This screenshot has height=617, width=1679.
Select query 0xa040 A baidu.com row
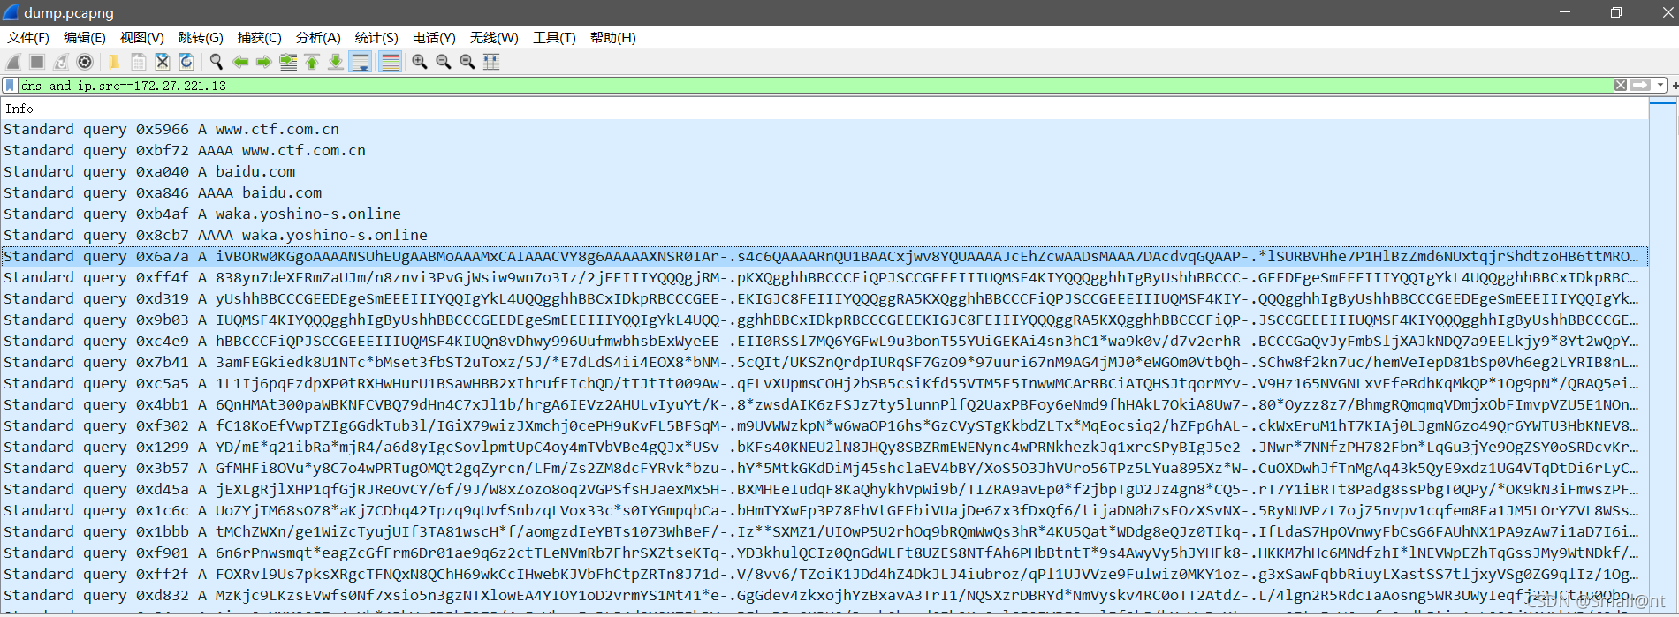[824, 171]
